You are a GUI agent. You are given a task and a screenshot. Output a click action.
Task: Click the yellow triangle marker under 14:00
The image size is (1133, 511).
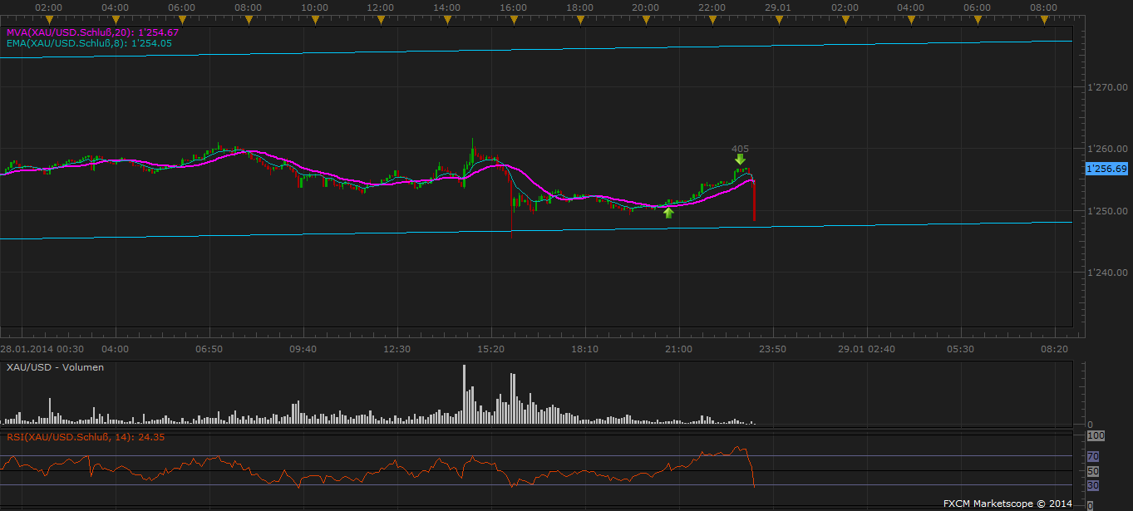point(447,17)
